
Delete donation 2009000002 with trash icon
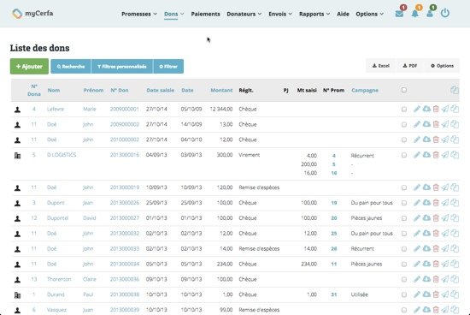[436, 124]
